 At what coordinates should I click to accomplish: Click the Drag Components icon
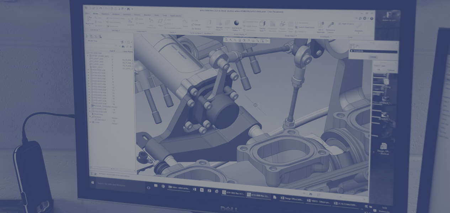click(151, 21)
